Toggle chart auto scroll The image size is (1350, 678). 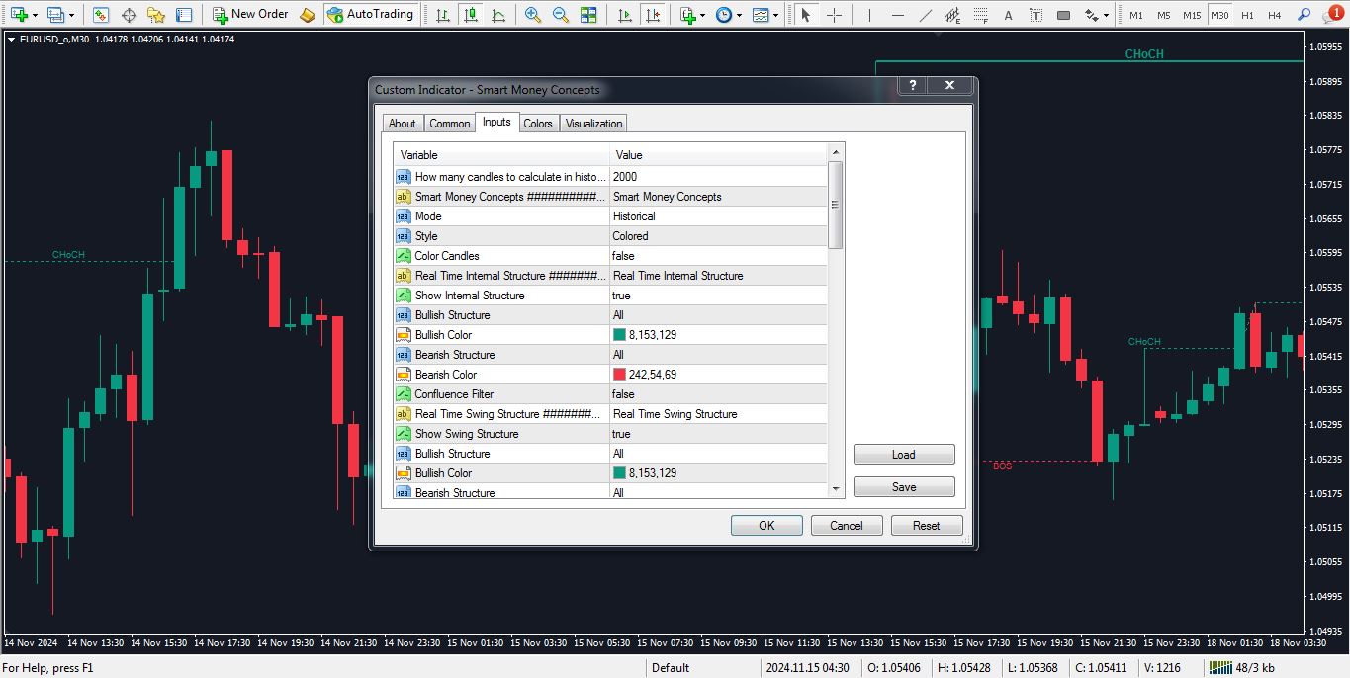coord(624,15)
